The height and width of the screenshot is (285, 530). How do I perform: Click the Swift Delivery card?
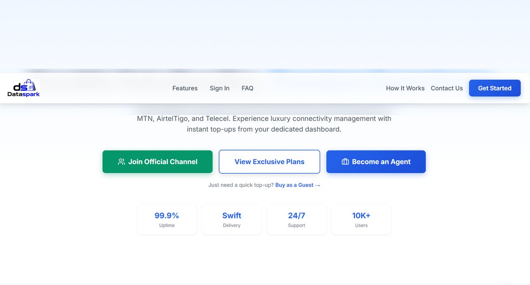click(x=232, y=219)
